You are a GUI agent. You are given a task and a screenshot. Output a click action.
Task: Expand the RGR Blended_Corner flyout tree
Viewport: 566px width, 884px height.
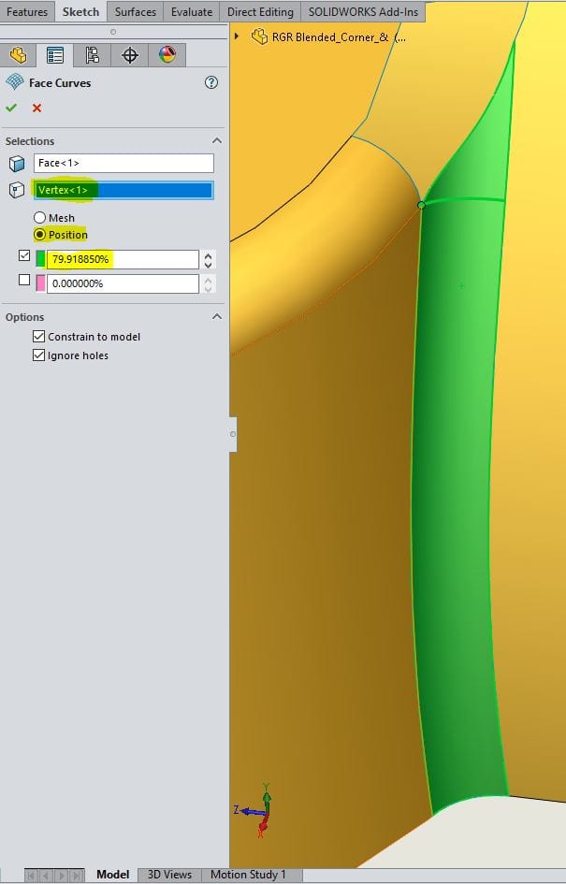pyautogui.click(x=237, y=36)
